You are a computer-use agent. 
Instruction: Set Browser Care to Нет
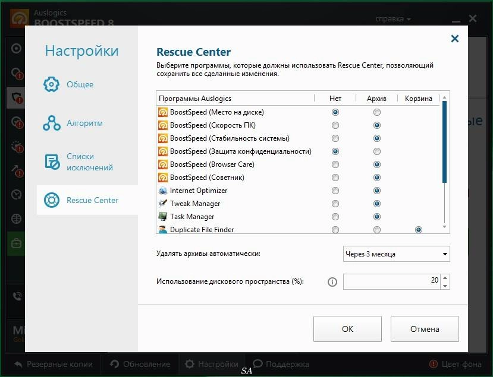coord(335,164)
